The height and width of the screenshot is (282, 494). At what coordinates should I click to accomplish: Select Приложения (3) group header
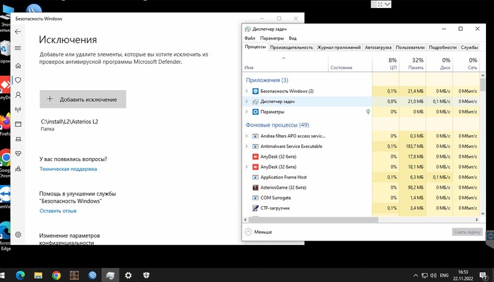coord(267,80)
